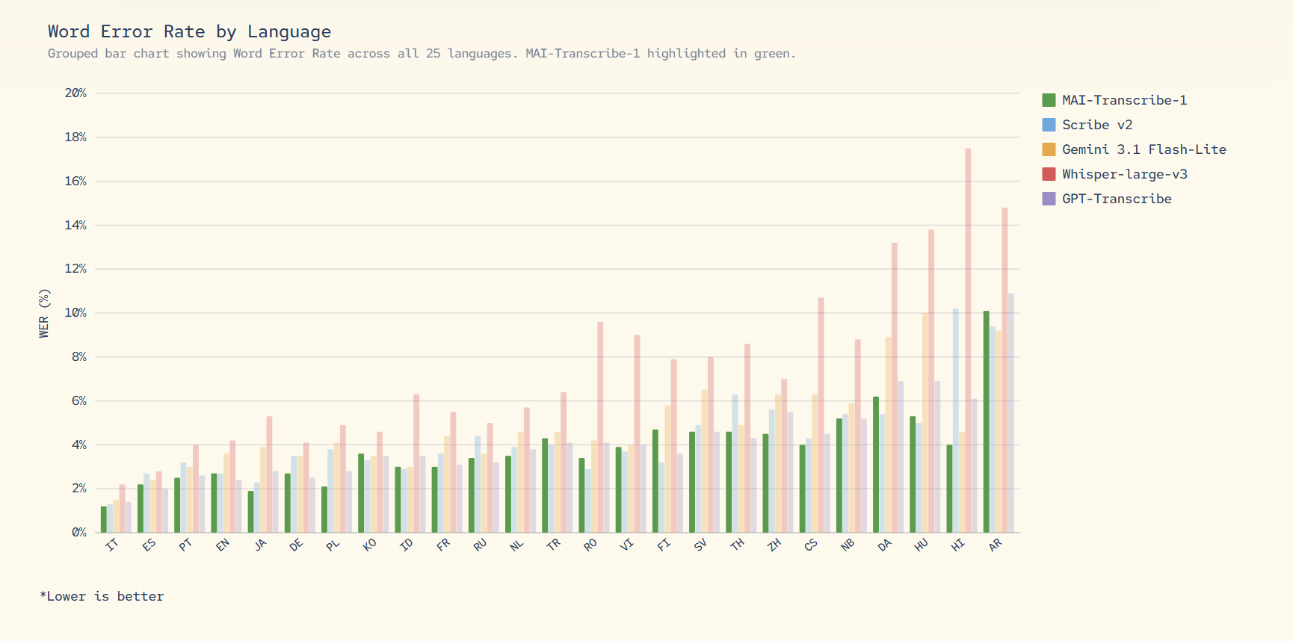Screen dimensions: 1293x641
Task: Click the RO language axis label
Action: (590, 545)
